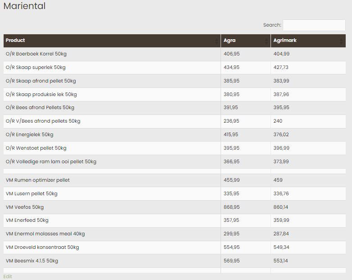
Task: Click Agra price 554,95
Action: click(x=231, y=247)
